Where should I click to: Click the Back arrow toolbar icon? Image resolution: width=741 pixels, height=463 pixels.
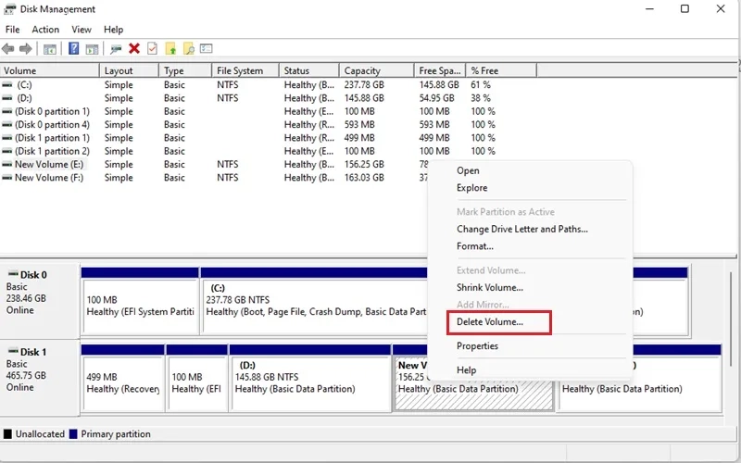(x=8, y=49)
